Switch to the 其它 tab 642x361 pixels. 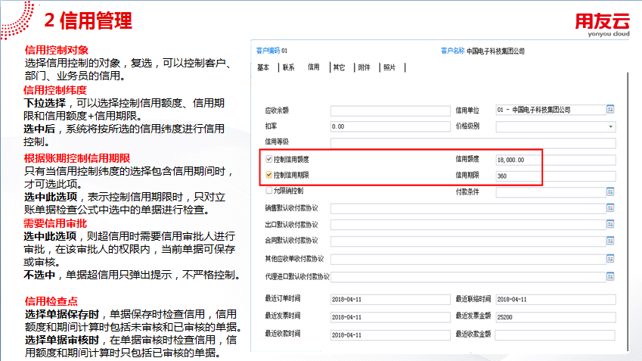(339, 67)
